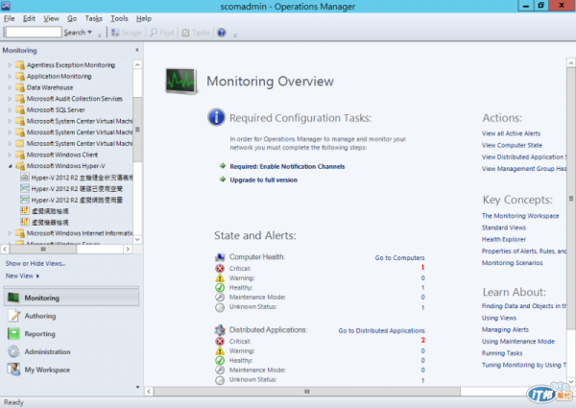Viewport: 576px width, 408px height.
Task: Collapse the Monitoring navigation pane arrow
Action: tap(137, 50)
